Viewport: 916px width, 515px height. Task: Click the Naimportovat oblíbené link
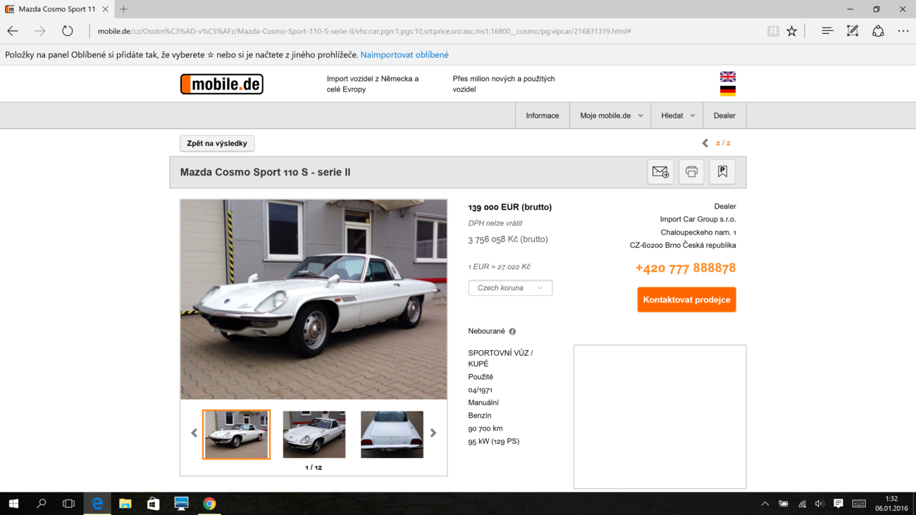404,55
